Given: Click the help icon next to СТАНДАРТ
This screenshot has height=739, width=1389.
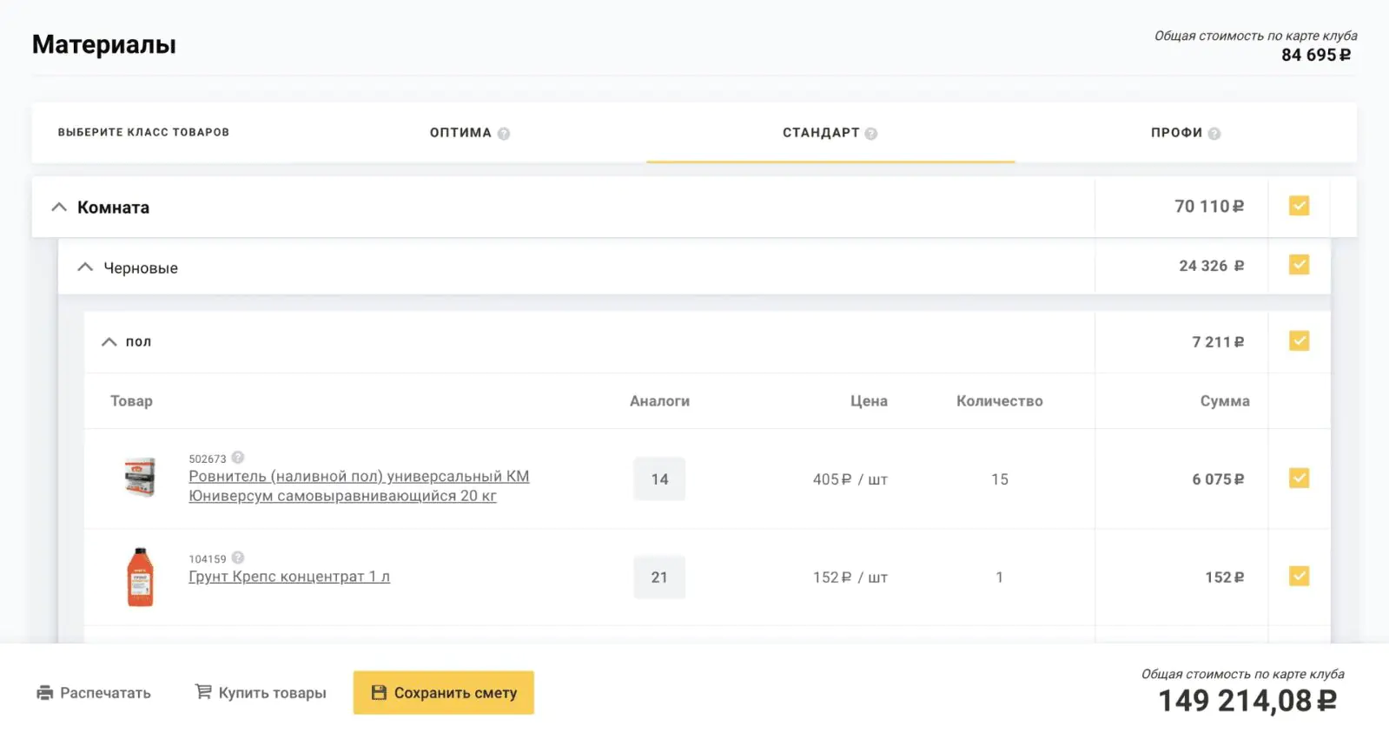Looking at the screenshot, I should pos(871,134).
